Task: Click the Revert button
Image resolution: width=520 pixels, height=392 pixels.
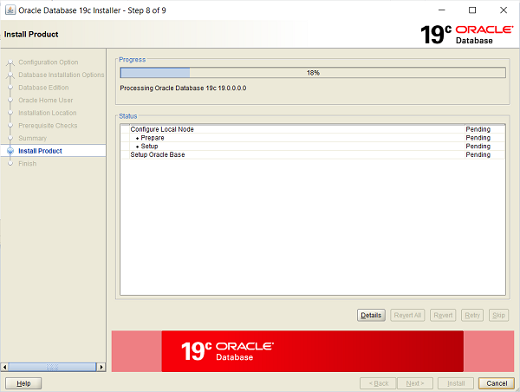Action: click(443, 315)
